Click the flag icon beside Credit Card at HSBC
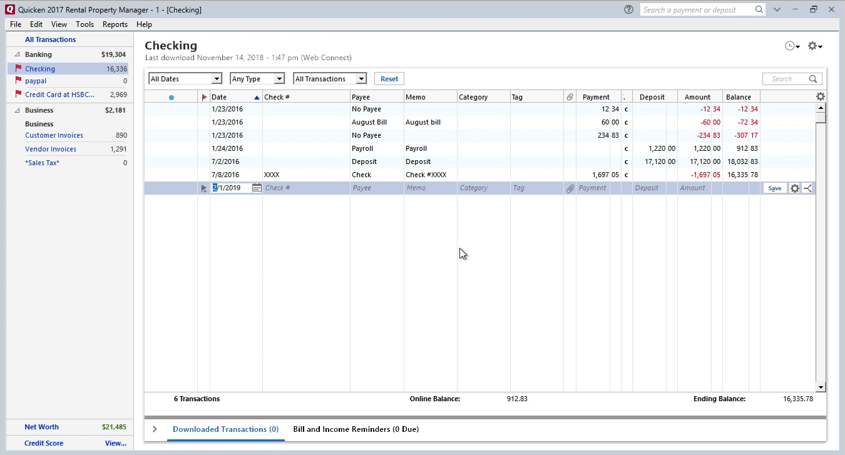Screen dimensions: 845x455 click(x=18, y=95)
